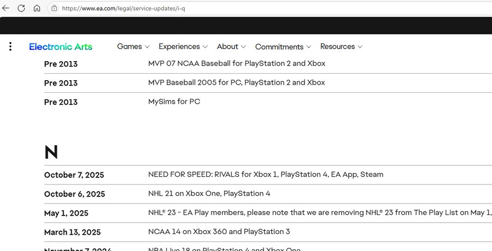
Task: Expand the Resources dropdown
Action: pos(341,47)
